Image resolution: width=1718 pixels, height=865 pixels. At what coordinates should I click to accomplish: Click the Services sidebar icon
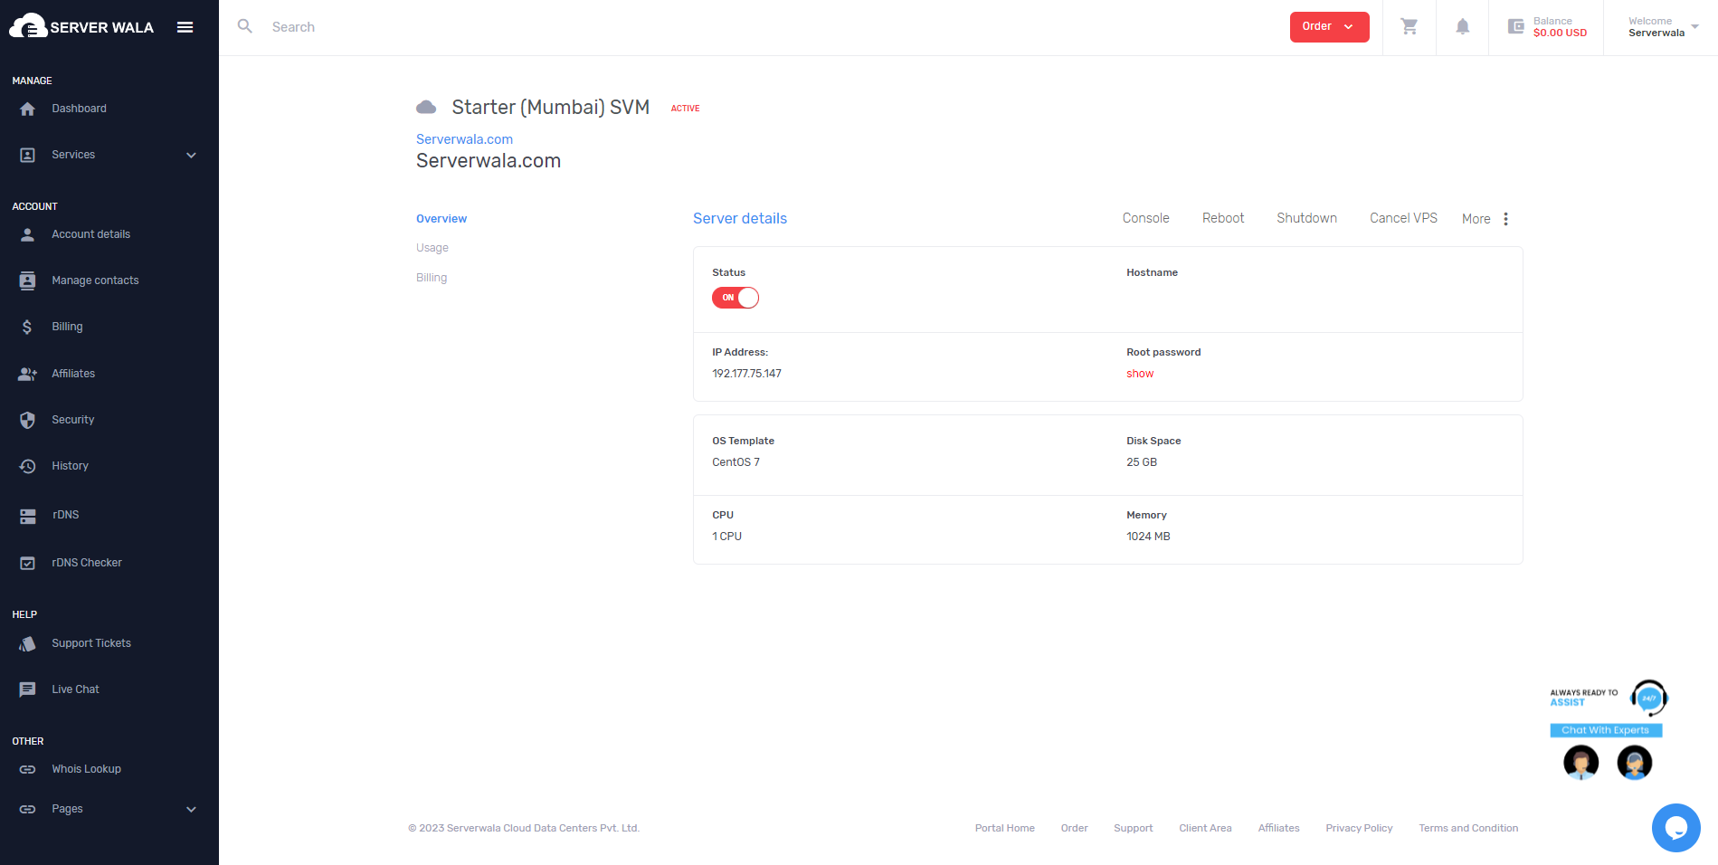coord(27,155)
